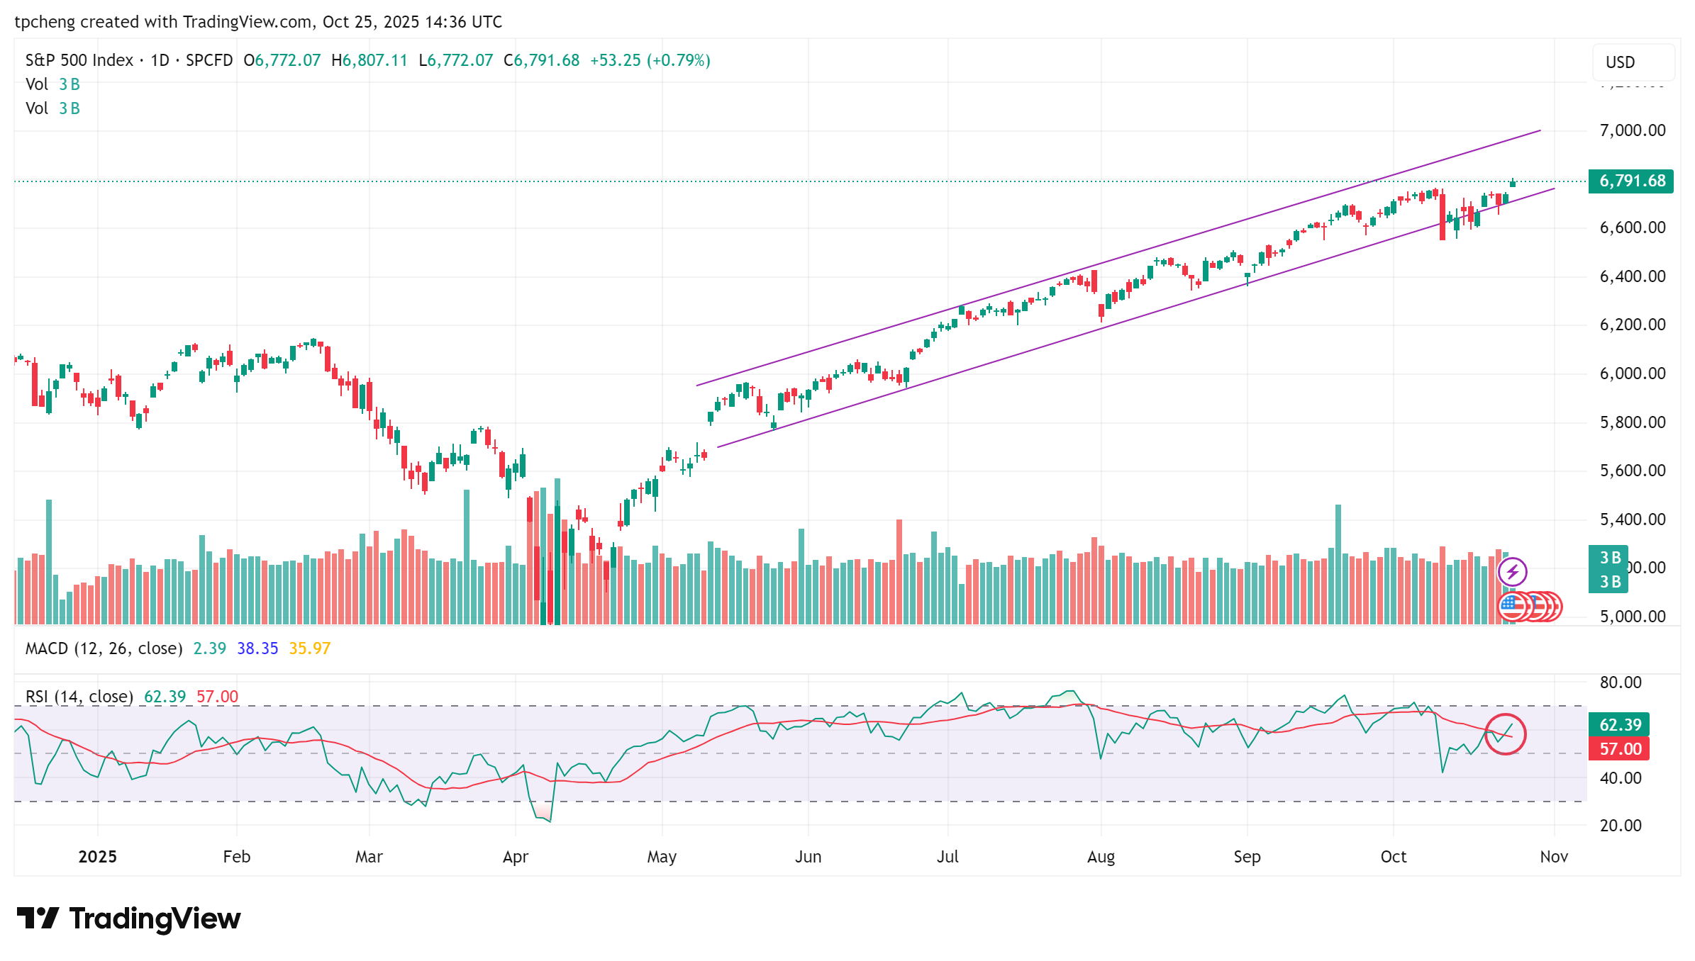
Task: Click the purple lightning bolt event icon
Action: pyautogui.click(x=1512, y=571)
